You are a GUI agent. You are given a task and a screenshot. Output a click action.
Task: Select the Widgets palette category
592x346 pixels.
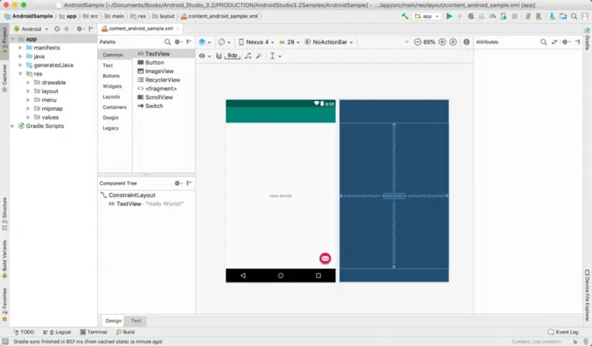pyautogui.click(x=112, y=86)
